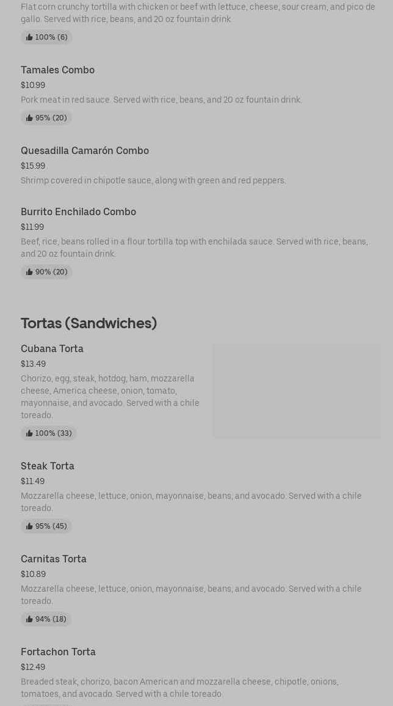The width and height of the screenshot is (393, 706).
Task: Click thumbs-up icon on Burrito Enchilado rating
Action: tap(29, 272)
